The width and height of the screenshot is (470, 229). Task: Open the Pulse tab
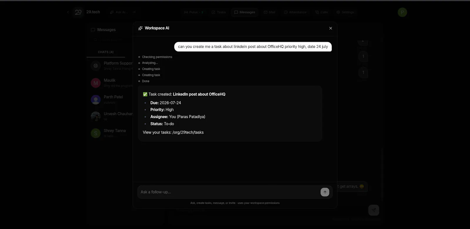194,12
